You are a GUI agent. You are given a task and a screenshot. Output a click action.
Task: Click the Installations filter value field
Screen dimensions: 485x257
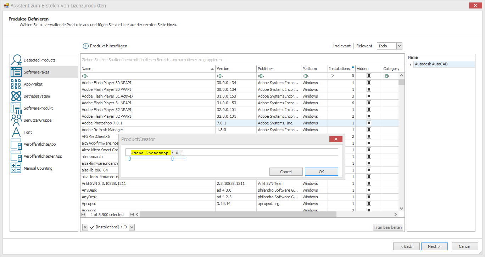point(345,76)
